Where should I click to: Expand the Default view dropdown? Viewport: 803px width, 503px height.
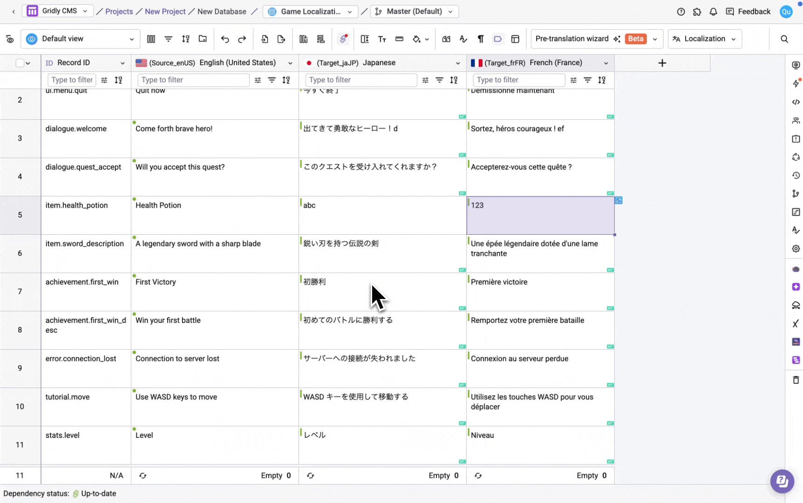coord(80,39)
